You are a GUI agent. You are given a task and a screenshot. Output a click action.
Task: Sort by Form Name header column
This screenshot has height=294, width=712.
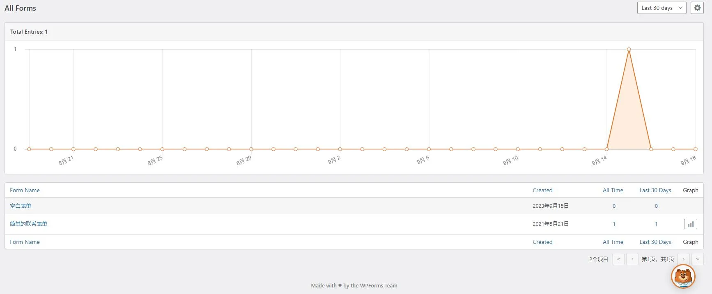25,190
